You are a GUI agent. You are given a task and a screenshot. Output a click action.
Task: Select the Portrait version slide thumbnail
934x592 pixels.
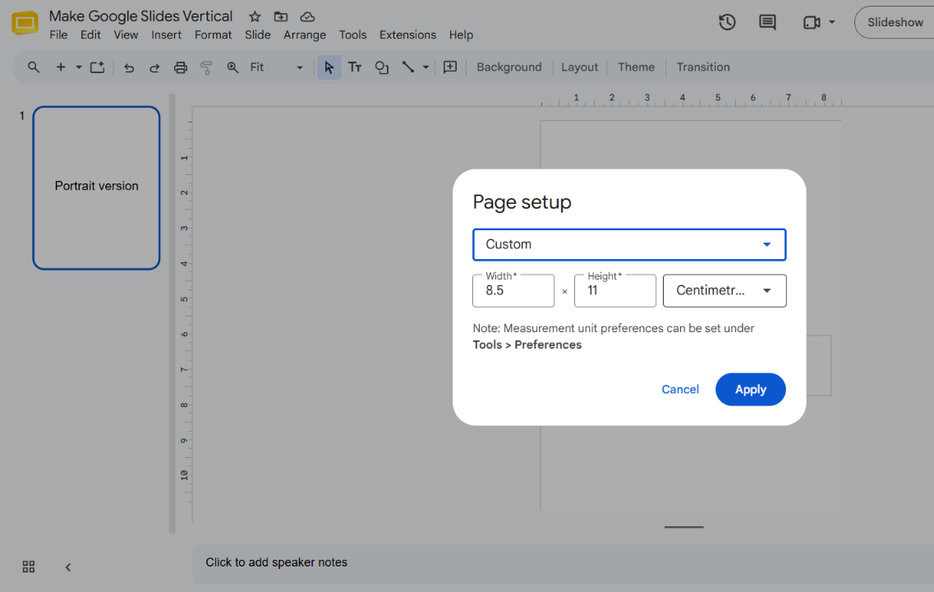tap(96, 187)
